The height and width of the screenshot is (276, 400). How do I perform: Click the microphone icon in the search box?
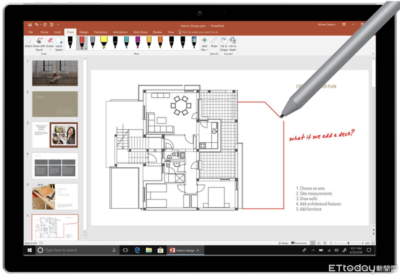[x=114, y=250]
